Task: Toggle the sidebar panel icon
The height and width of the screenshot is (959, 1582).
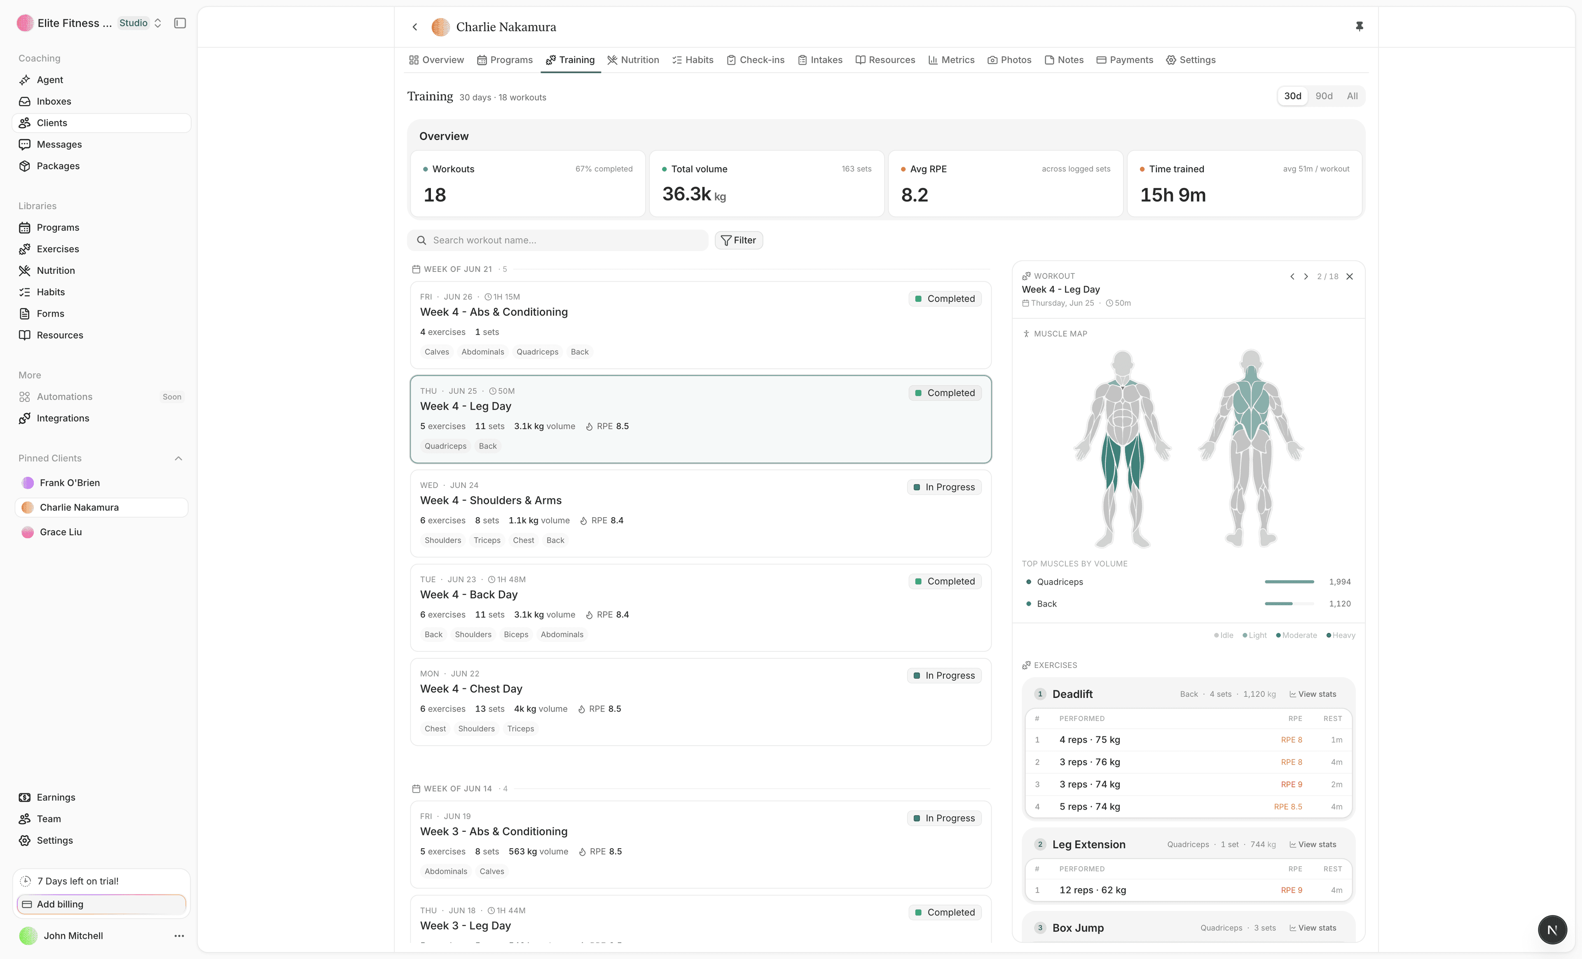Action: point(180,23)
